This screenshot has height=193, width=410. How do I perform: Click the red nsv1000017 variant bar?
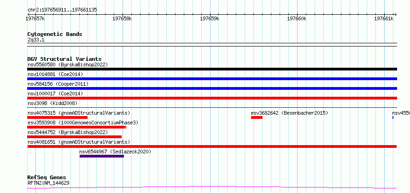click(x=212, y=98)
